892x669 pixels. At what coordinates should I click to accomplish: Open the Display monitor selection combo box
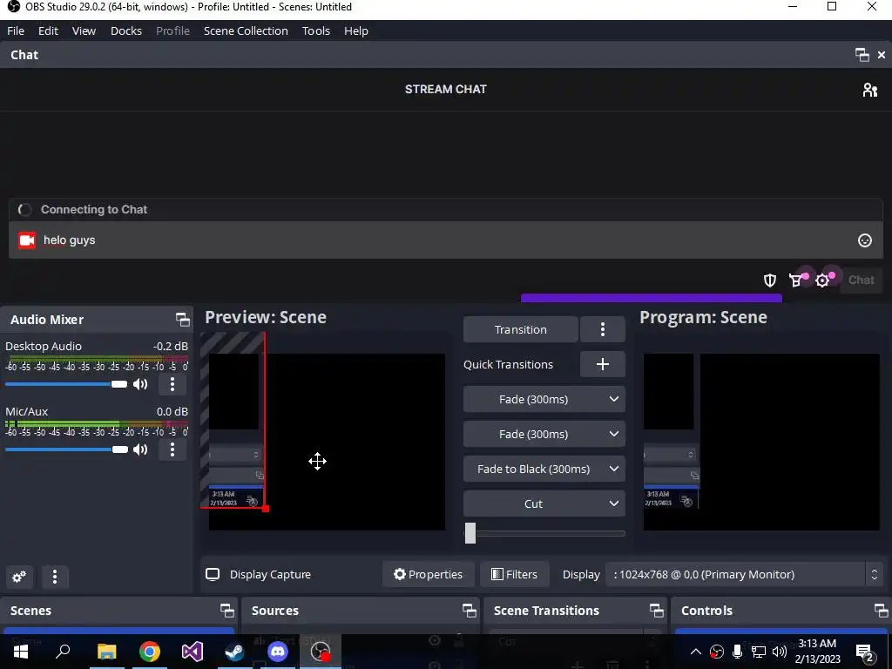(x=745, y=575)
